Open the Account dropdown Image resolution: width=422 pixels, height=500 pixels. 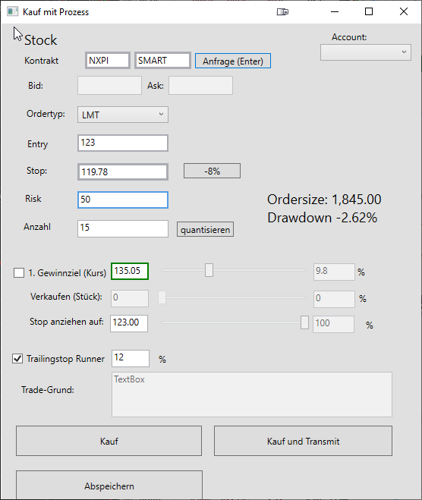[x=366, y=52]
